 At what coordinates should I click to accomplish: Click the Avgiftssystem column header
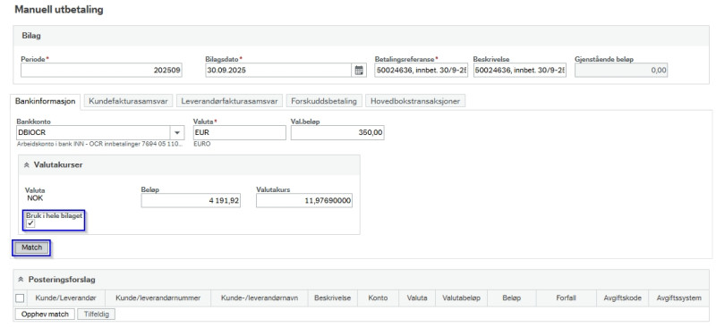678,298
